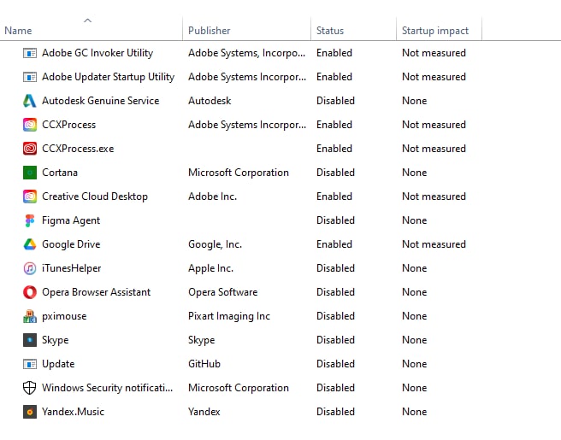This screenshot has height=440, width=561.
Task: Select the iTunesHelper icon
Action: click(30, 268)
